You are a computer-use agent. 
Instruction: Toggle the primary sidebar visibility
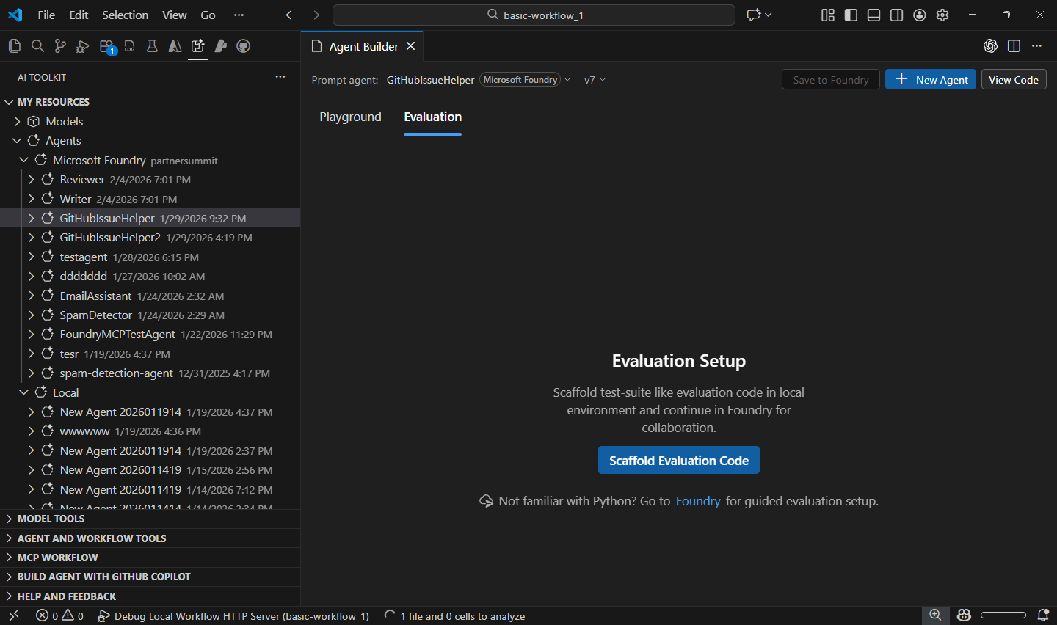[x=851, y=15]
